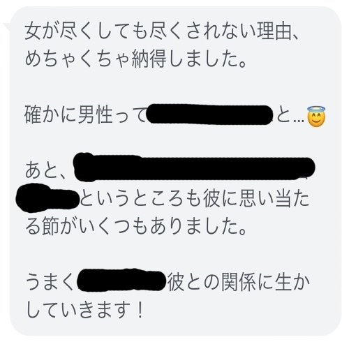Click the first line 女が尽くしても尽くされない理由、
This screenshot has height=342, width=342.
161,31
